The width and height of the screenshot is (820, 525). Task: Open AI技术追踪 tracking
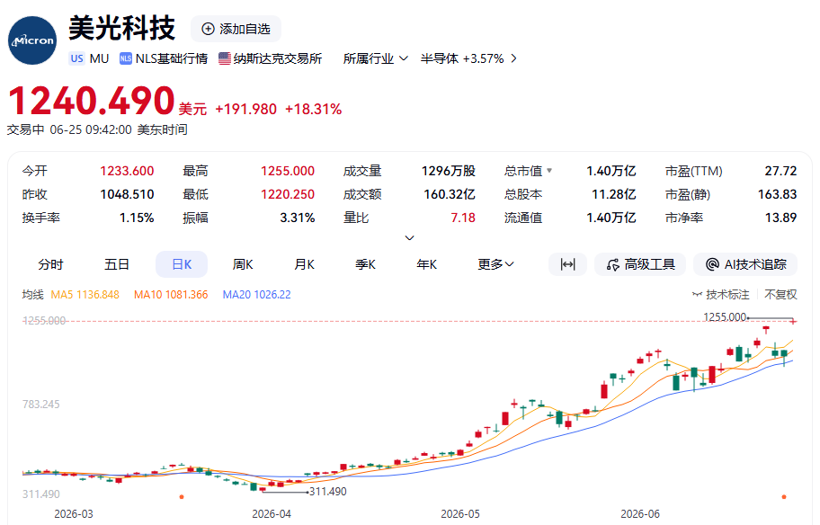[745, 264]
